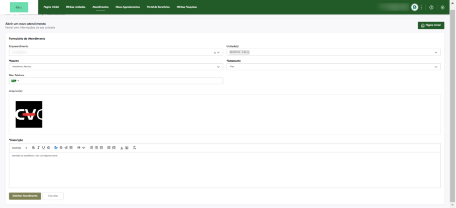Open the three-dot user menu
This screenshot has width=456, height=208.
(x=421, y=7)
